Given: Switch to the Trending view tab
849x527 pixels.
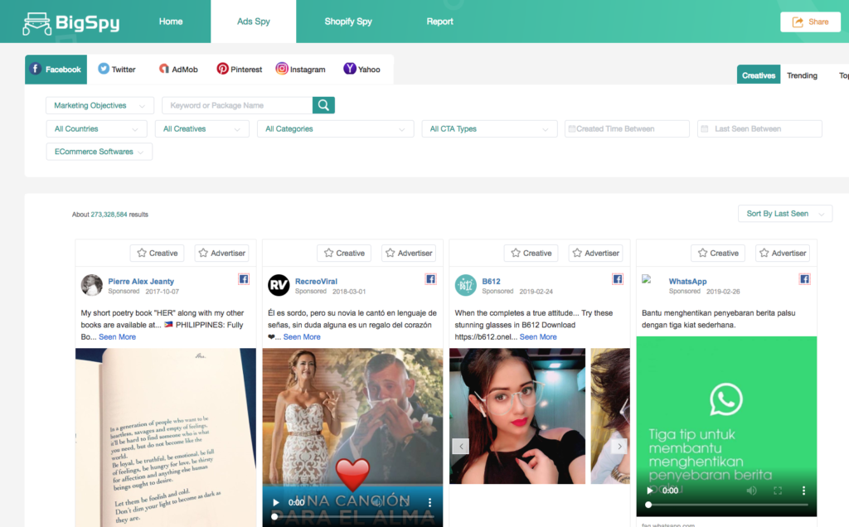Looking at the screenshot, I should coord(802,75).
